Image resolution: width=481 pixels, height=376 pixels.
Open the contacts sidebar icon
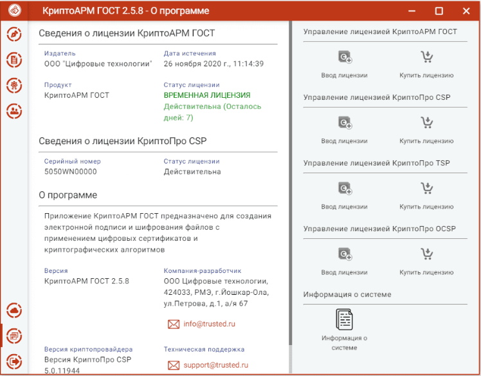pyautogui.click(x=14, y=111)
